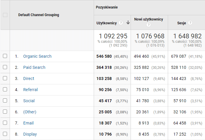The width and height of the screenshot is (205, 140).
Task: Open the Email channel link
Action: click(x=28, y=123)
